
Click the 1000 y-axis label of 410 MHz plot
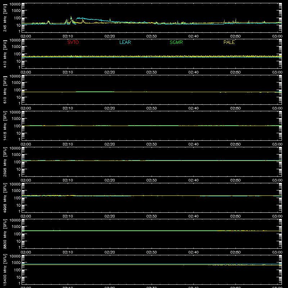coord(16,47)
